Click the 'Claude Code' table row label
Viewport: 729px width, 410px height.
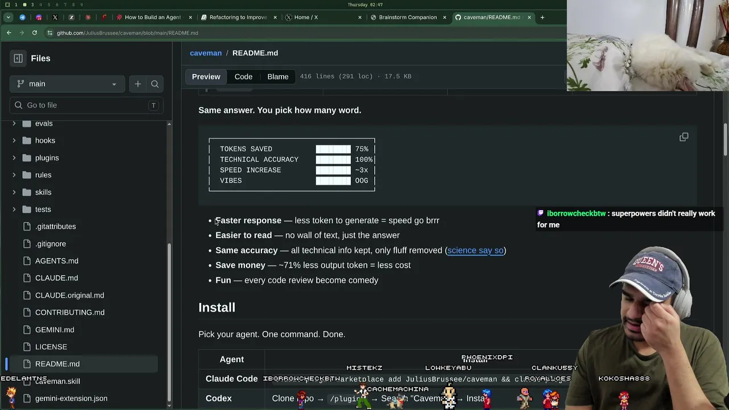tap(232, 379)
